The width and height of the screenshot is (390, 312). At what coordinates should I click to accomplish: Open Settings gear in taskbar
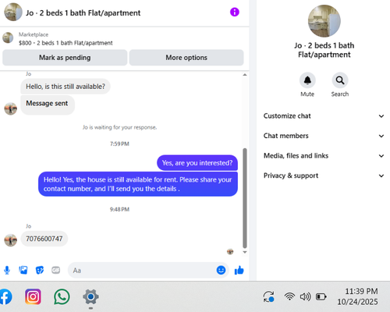90,296
